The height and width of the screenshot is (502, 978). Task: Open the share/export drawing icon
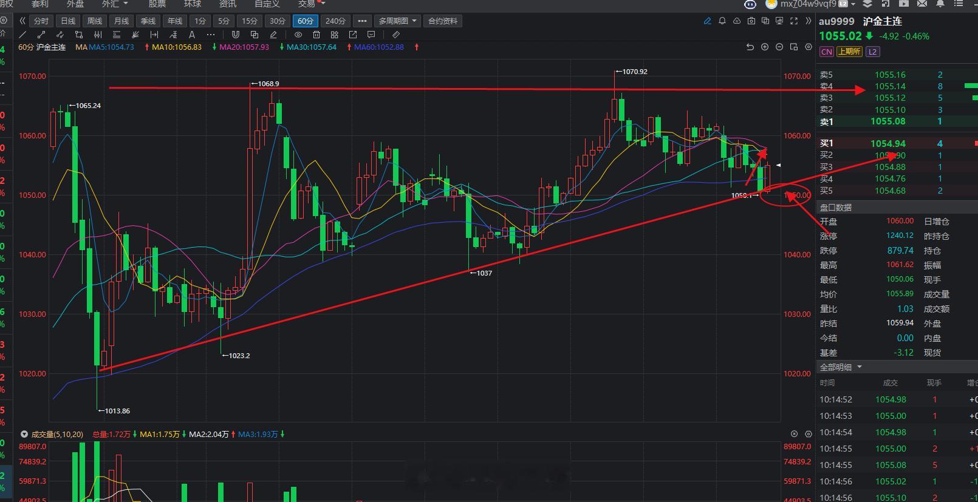353,35
